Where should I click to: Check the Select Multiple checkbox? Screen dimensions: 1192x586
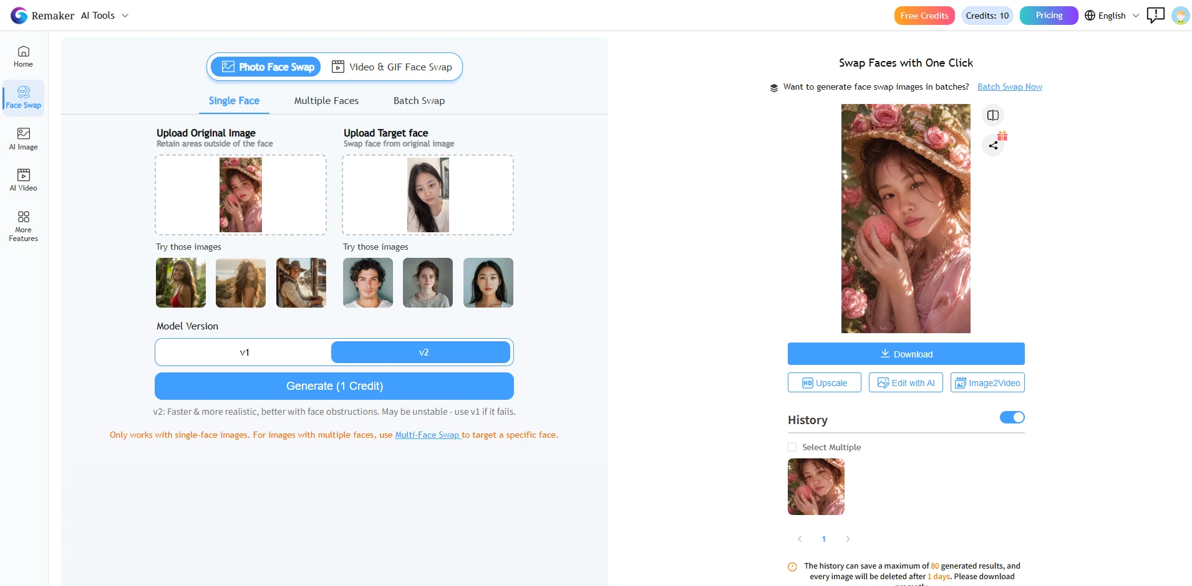point(792,447)
